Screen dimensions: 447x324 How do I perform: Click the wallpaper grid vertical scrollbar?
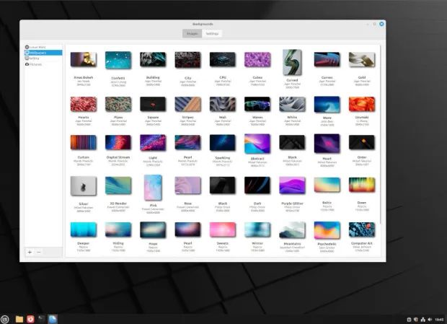coord(381,134)
